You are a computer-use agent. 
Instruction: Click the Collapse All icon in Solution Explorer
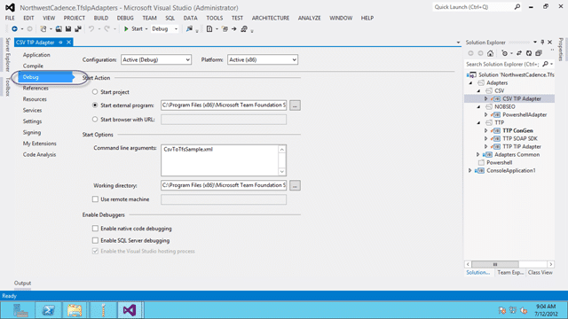539,53
